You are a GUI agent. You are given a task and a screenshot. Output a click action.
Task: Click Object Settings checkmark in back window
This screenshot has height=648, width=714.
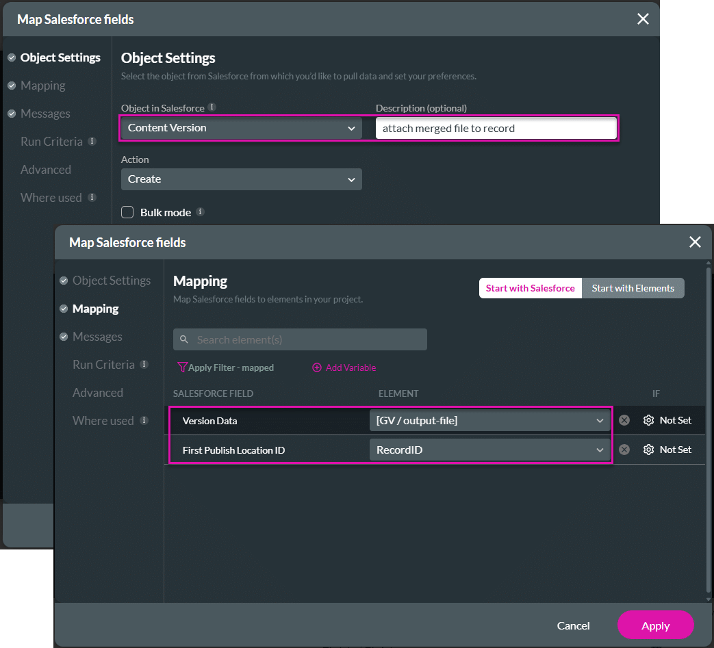pos(12,57)
